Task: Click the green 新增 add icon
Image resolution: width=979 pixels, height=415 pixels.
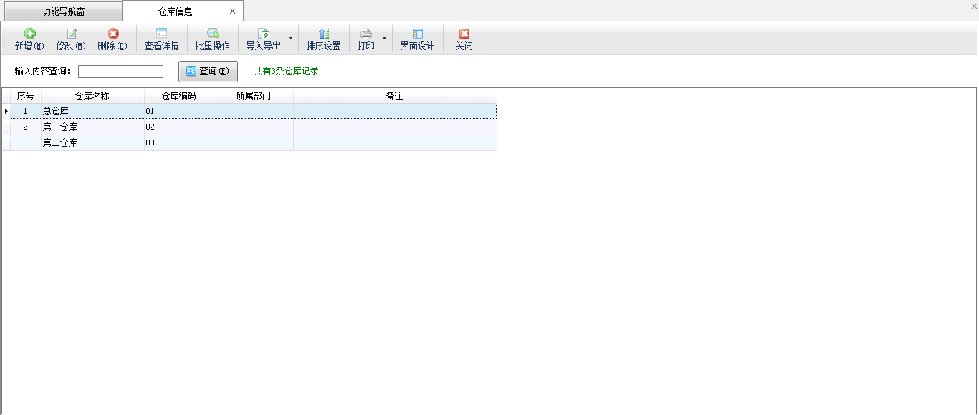Action: pyautogui.click(x=29, y=34)
